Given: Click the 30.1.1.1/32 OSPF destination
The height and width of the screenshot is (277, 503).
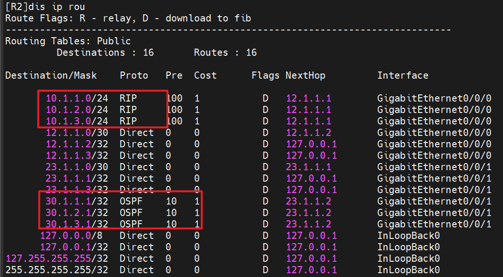Looking at the screenshot, I should click(74, 201).
